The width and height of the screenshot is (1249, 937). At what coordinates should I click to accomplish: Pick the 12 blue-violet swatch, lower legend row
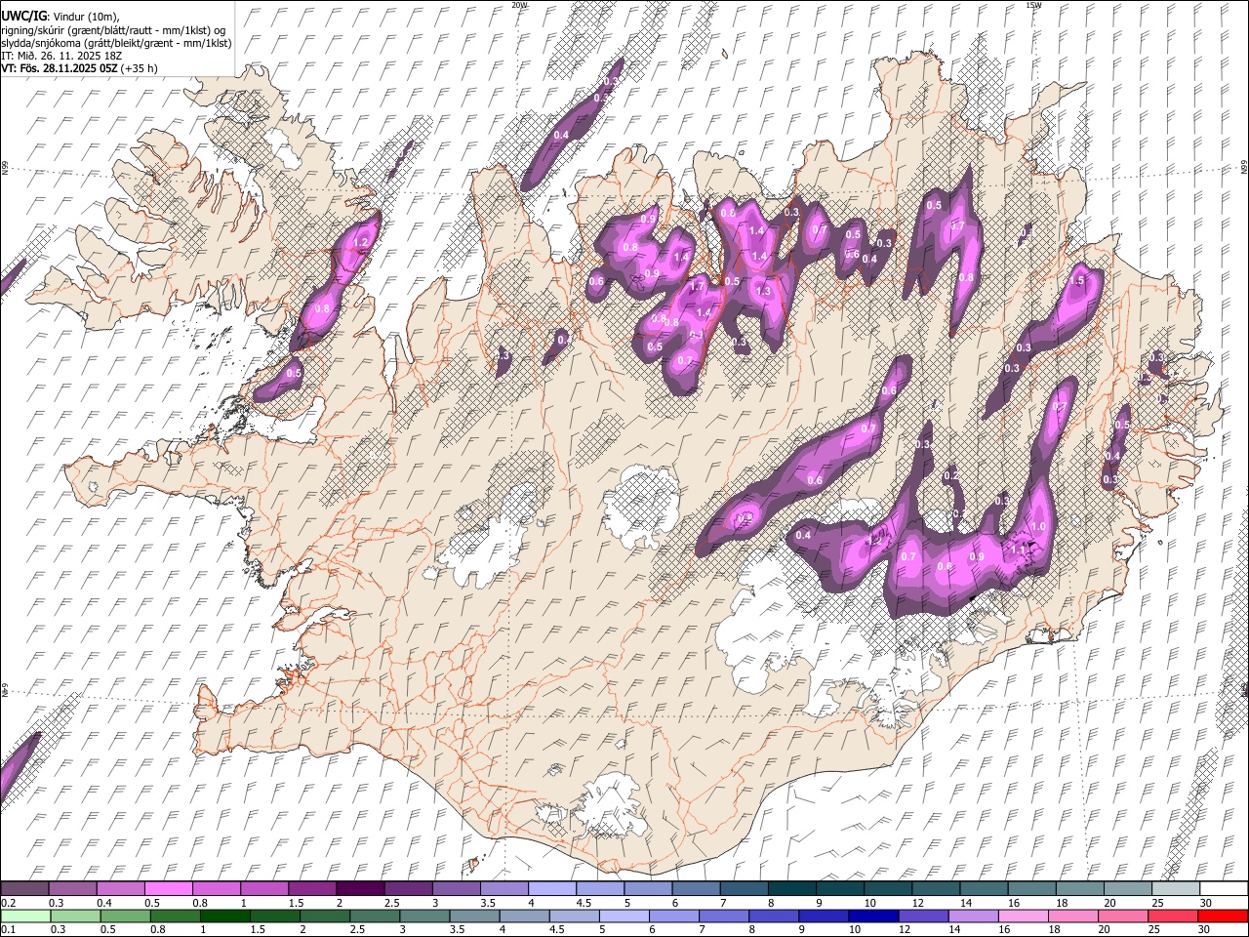tap(923, 916)
